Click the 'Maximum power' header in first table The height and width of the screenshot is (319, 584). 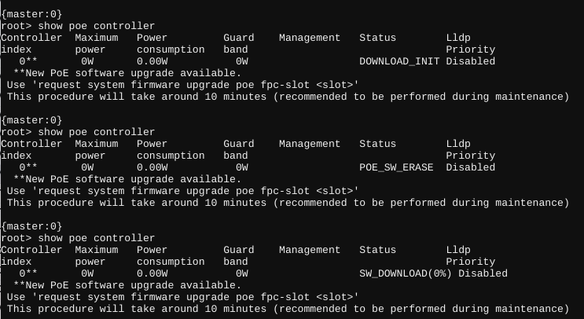[x=97, y=43]
